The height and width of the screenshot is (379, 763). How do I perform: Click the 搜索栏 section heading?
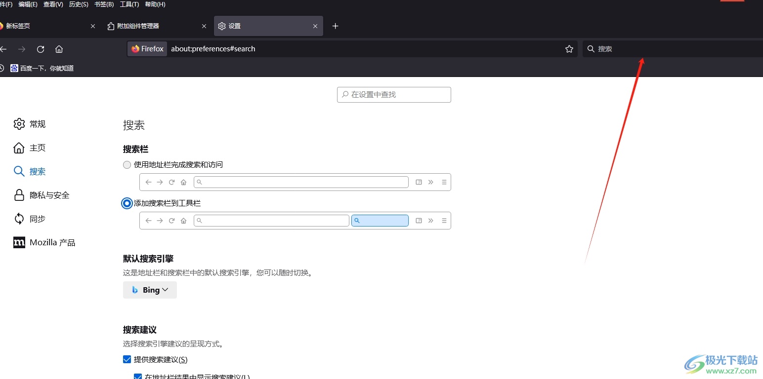(135, 149)
